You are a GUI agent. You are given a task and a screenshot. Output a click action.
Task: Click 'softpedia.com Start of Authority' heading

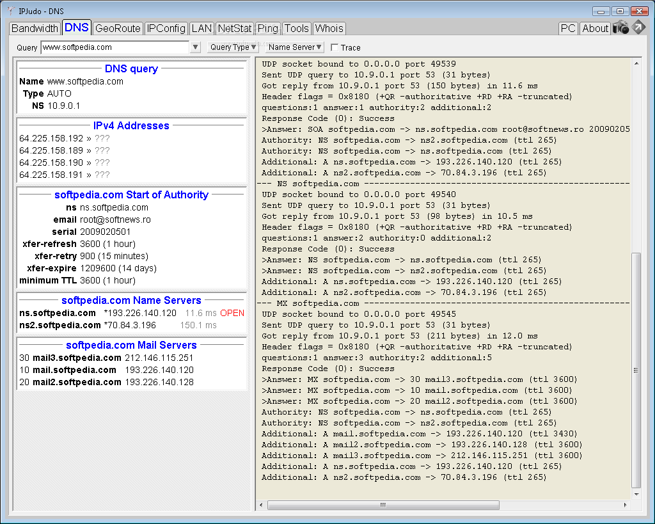[131, 195]
